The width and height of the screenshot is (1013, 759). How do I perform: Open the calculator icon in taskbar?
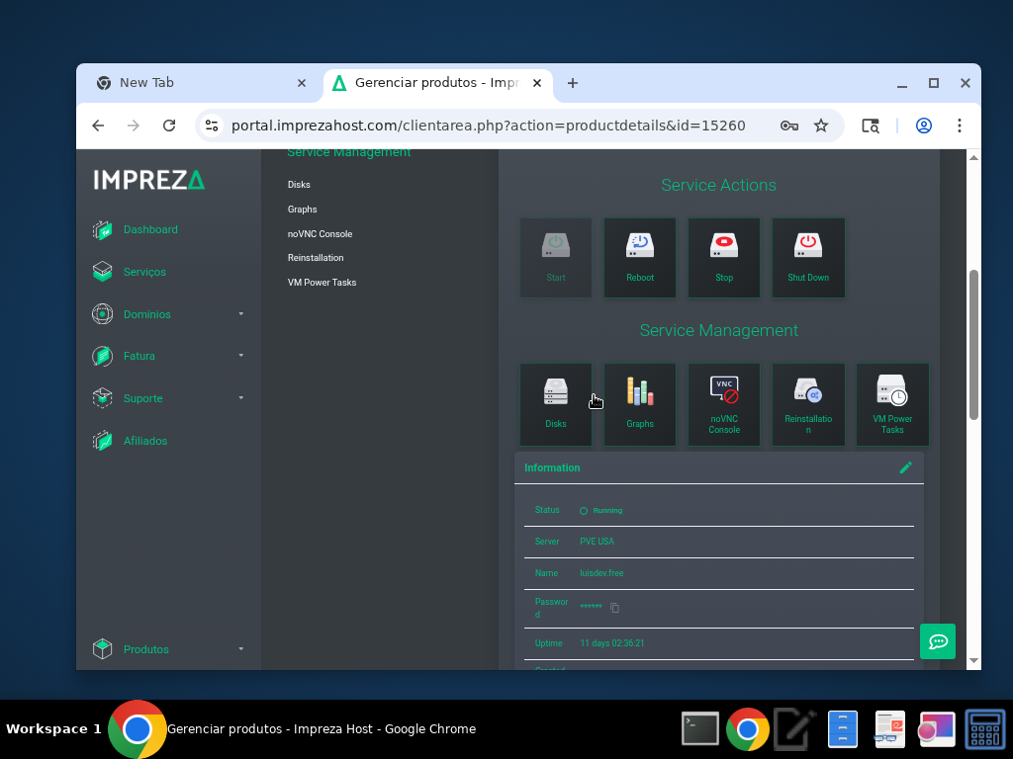[984, 729]
